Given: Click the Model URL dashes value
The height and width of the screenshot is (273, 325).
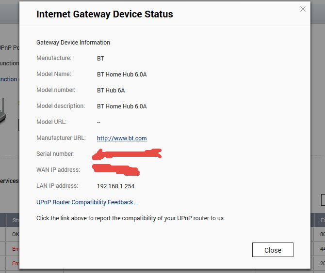Looking at the screenshot, I should pos(98,122).
